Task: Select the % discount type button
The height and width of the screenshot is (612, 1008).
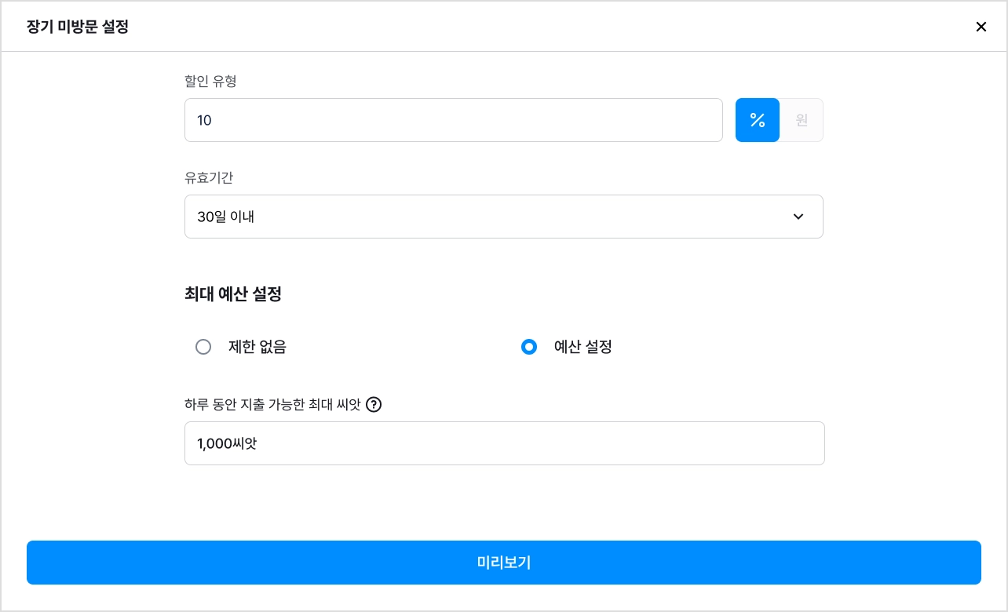Action: click(757, 120)
